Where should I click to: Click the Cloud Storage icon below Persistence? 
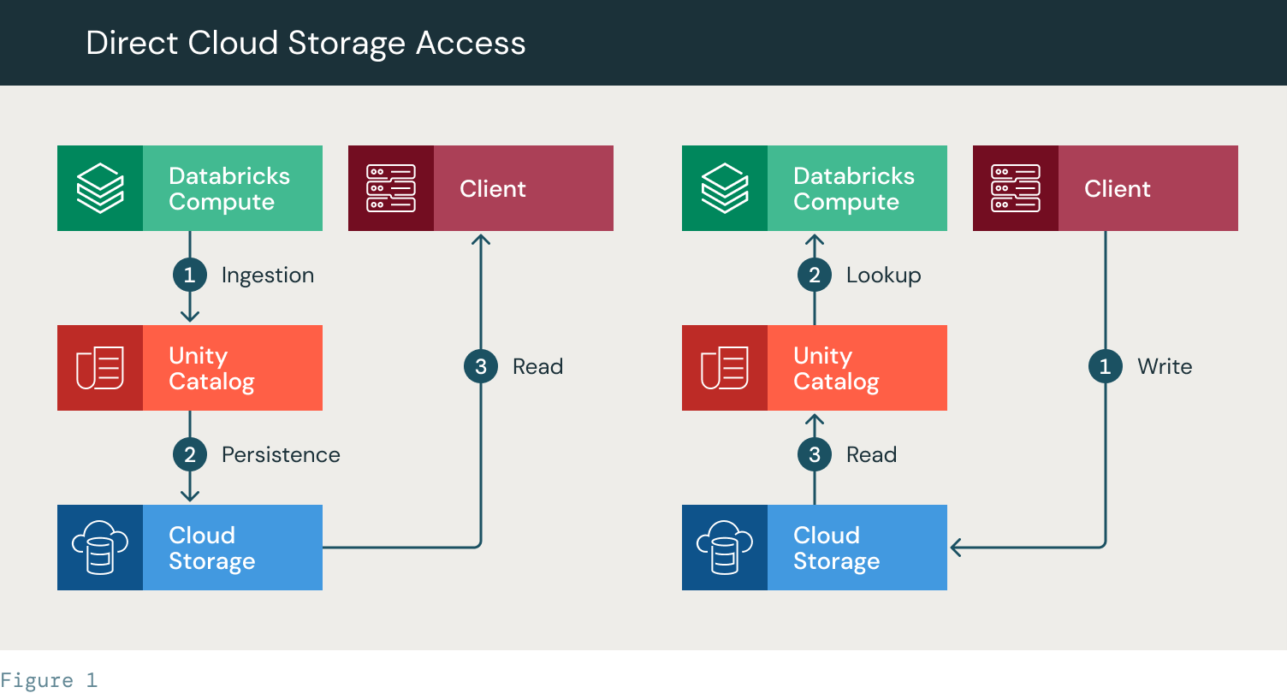[x=100, y=548]
